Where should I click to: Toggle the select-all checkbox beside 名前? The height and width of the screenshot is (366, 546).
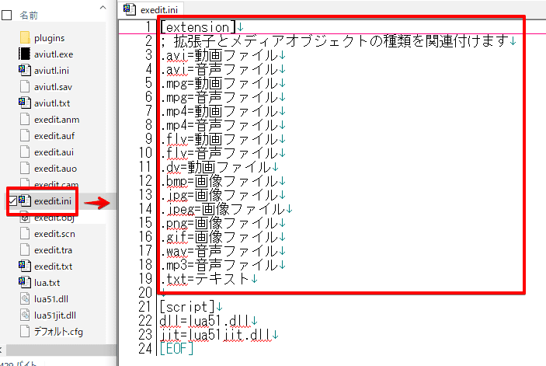pyautogui.click(x=7, y=15)
